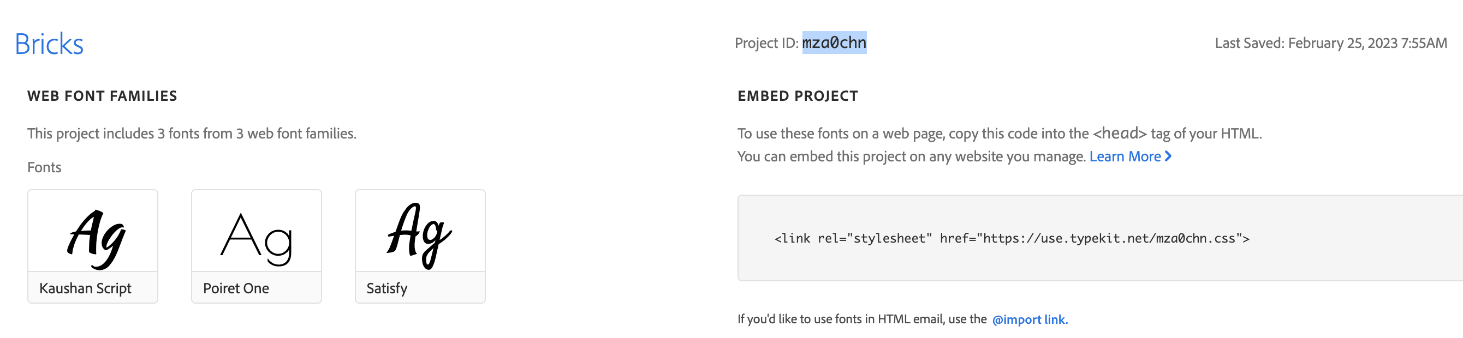1463x338 pixels.
Task: Click the Web Font Families heading
Action: pos(102,96)
